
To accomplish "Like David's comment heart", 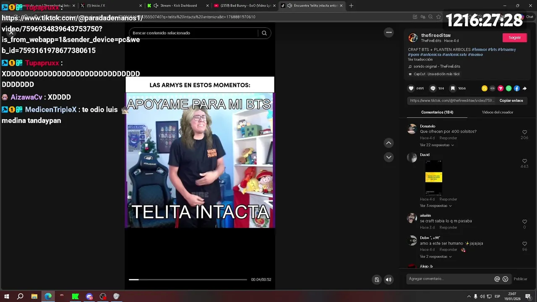I will [x=524, y=161].
